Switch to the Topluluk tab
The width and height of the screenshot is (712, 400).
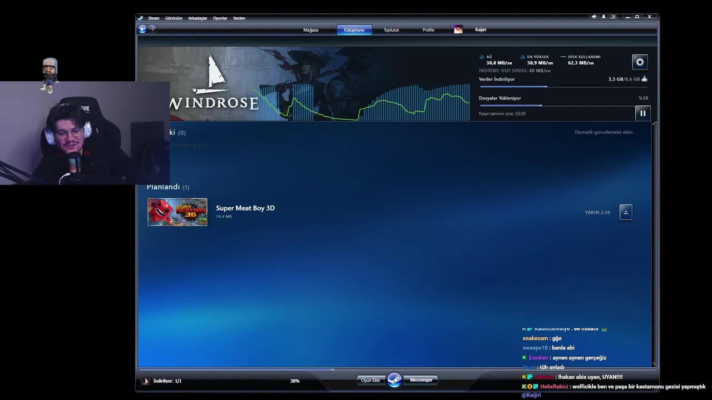pyautogui.click(x=391, y=29)
